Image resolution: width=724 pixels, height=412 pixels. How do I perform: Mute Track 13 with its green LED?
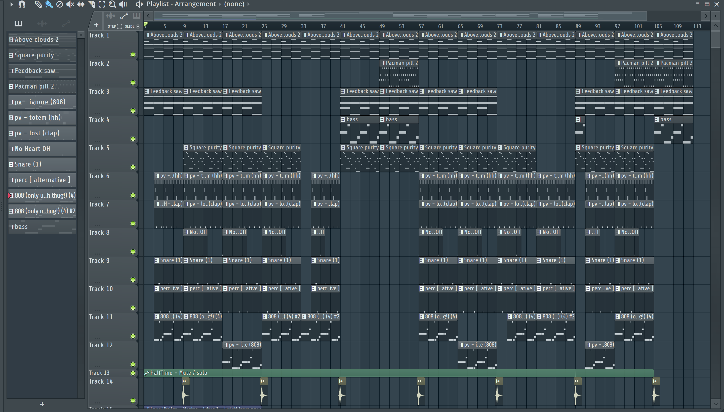click(133, 373)
